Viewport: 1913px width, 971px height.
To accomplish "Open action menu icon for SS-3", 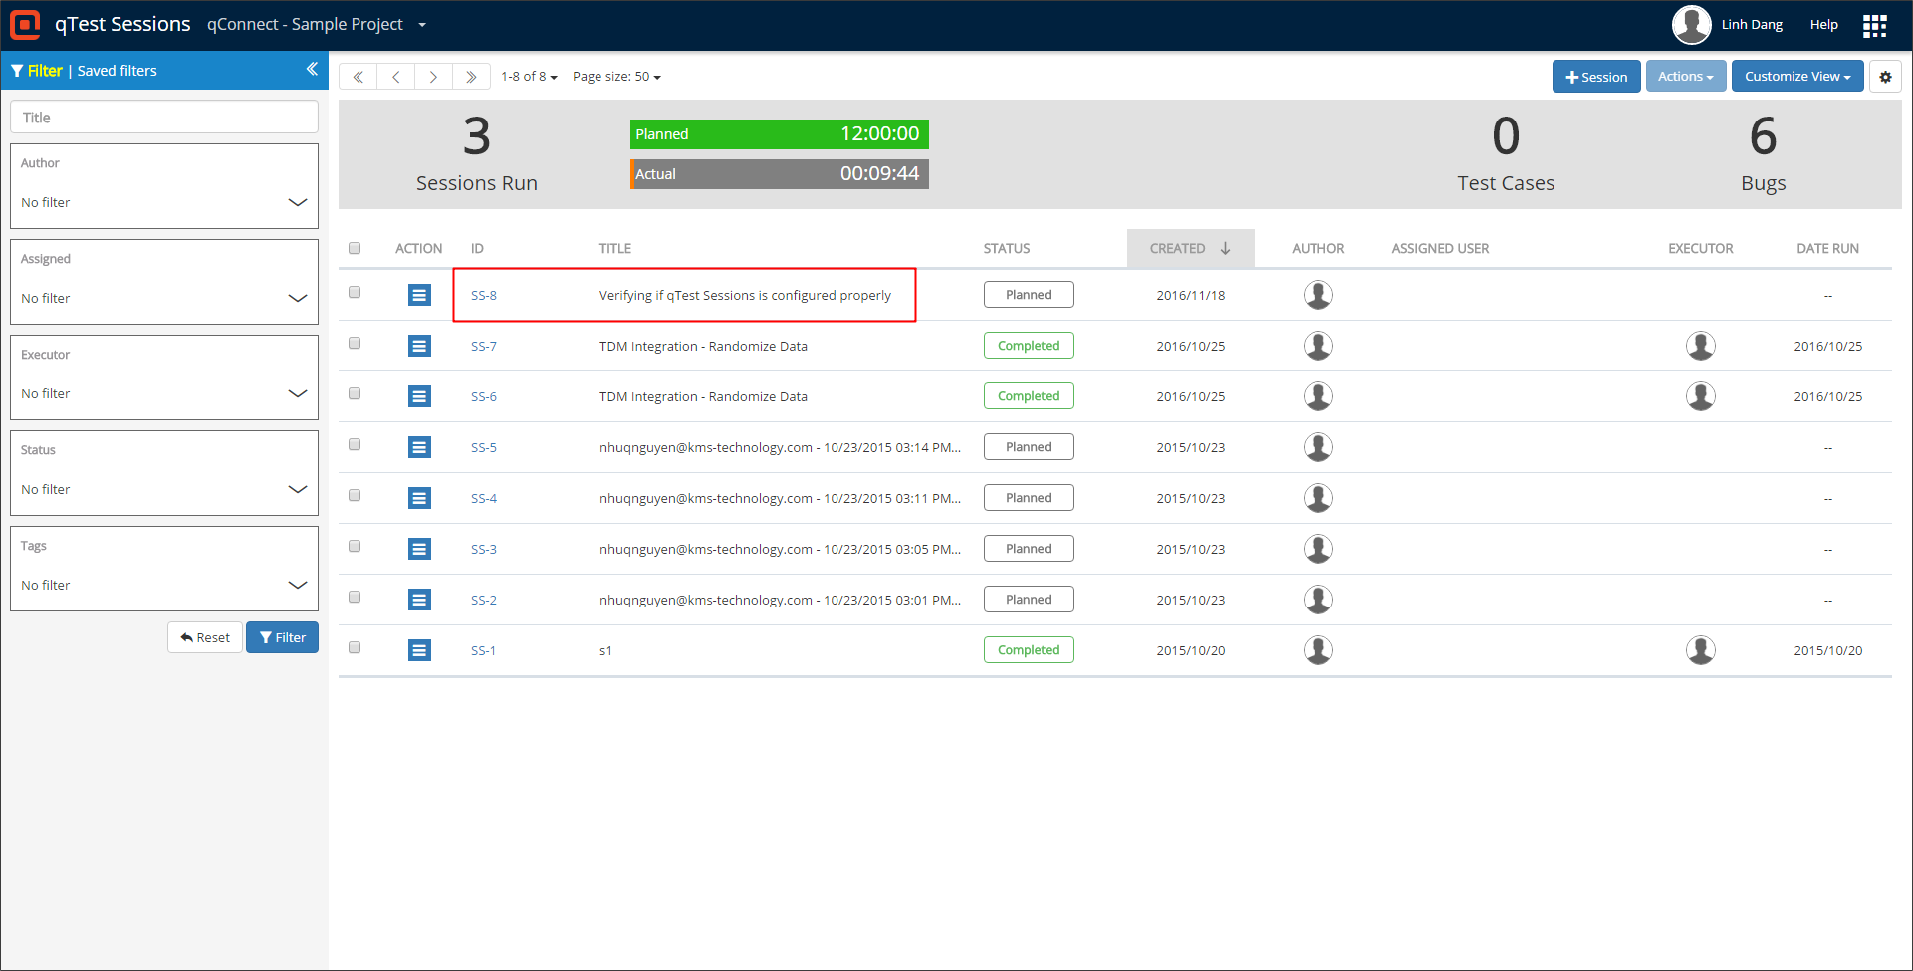I will tap(420, 549).
